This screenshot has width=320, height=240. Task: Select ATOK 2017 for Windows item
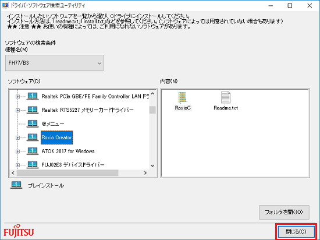pos(68,151)
